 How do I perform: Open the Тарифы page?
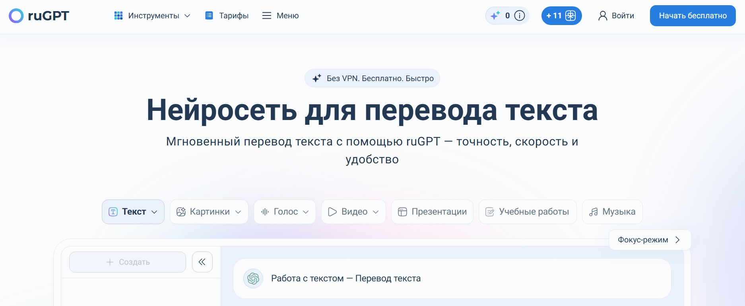point(234,15)
